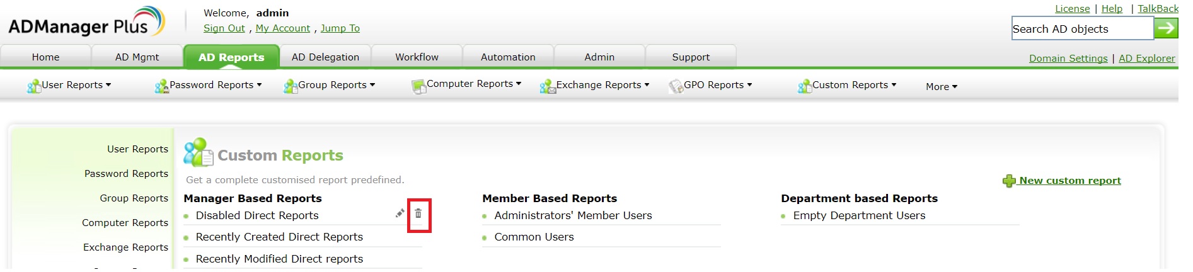The image size is (1193, 272).
Task: Click the Exchange Reports toolbar icon
Action: 547,86
